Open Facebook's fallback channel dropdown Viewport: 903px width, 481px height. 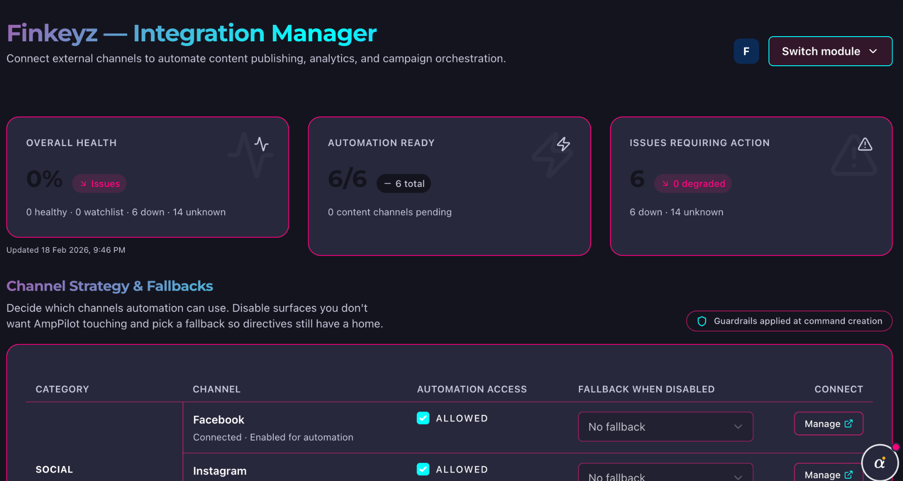pyautogui.click(x=665, y=427)
